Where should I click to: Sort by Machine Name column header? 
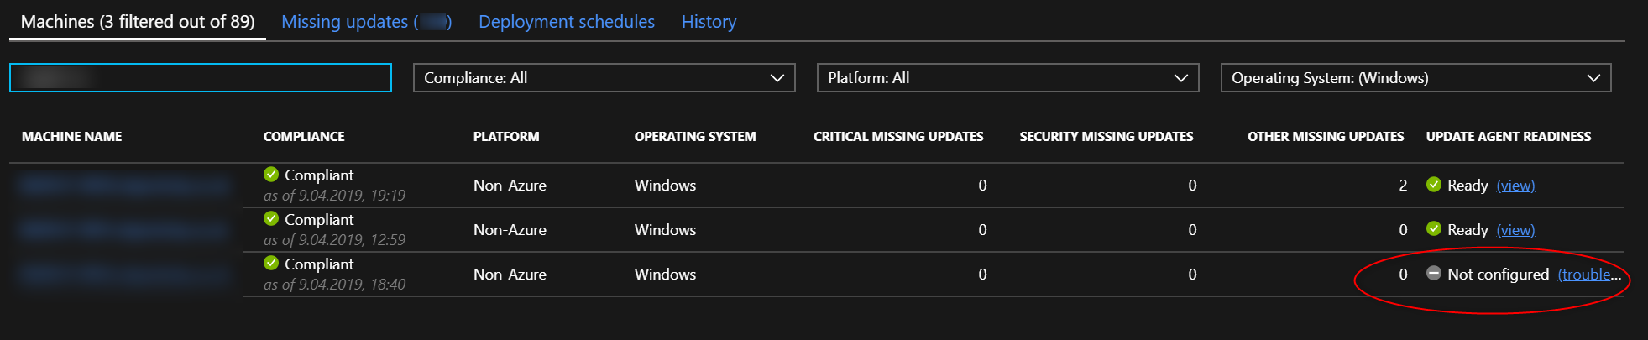click(72, 137)
